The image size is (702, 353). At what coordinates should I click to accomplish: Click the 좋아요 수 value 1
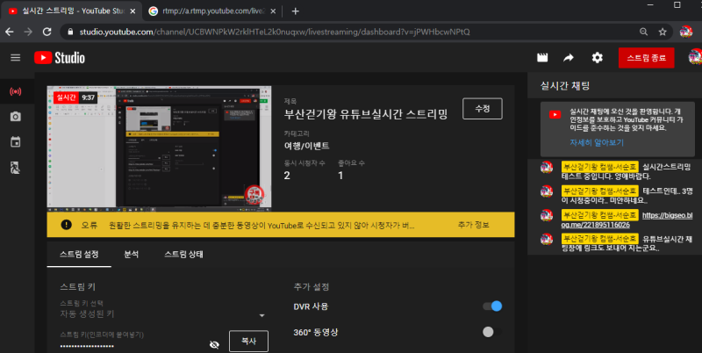(x=340, y=176)
